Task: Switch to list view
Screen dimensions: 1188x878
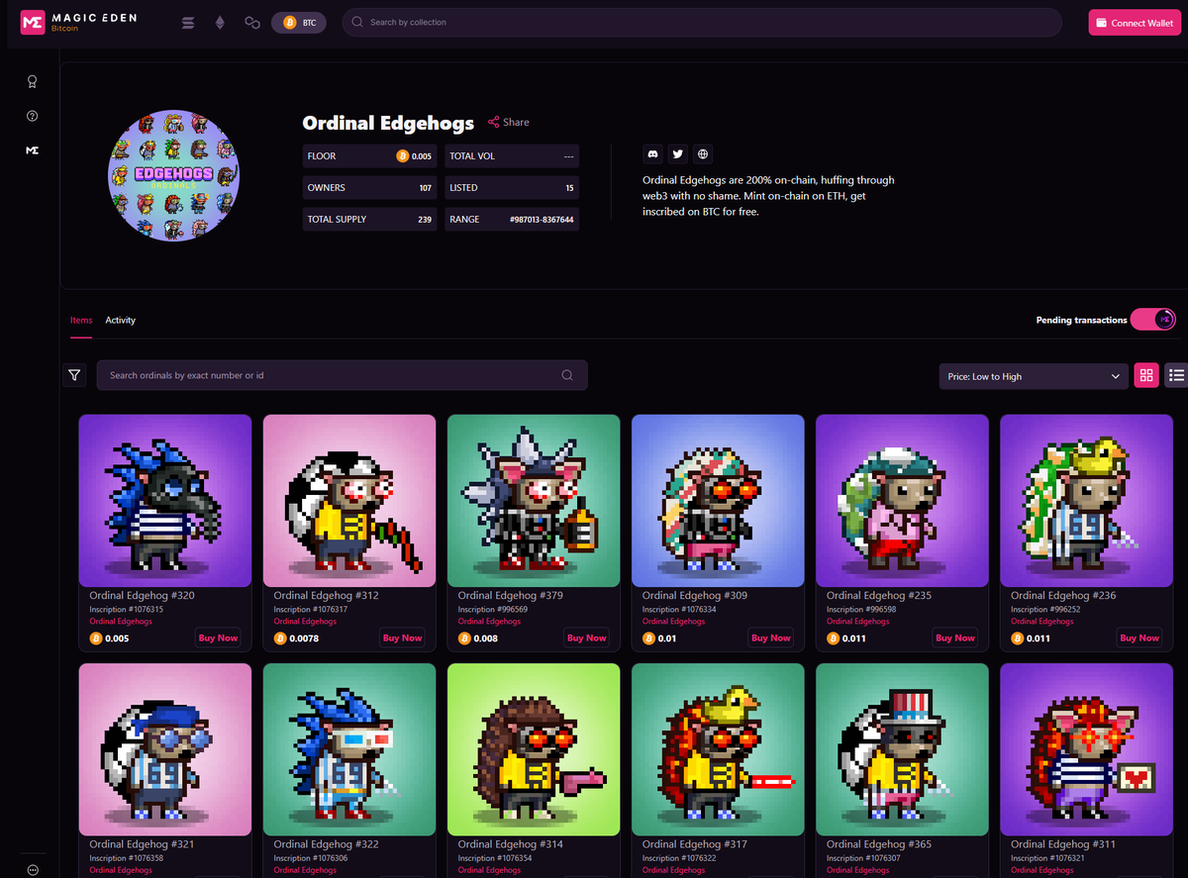Action: 1176,375
